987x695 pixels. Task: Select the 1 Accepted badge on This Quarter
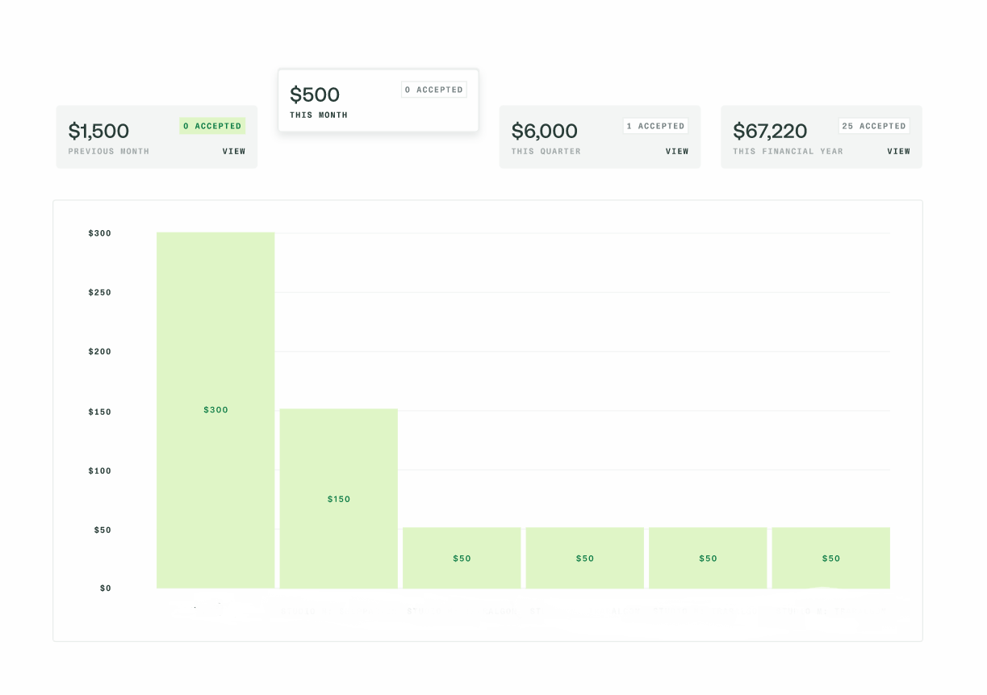click(655, 126)
